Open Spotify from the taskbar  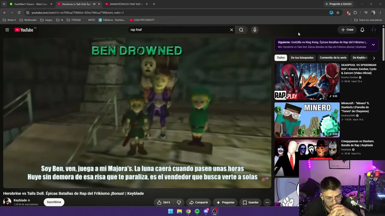click(x=197, y=211)
